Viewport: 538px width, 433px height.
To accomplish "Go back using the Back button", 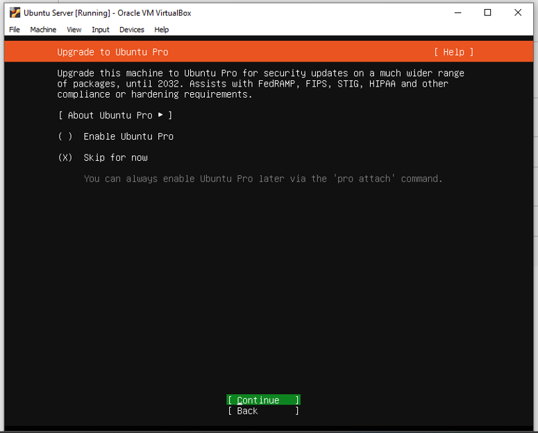I will click(x=263, y=411).
